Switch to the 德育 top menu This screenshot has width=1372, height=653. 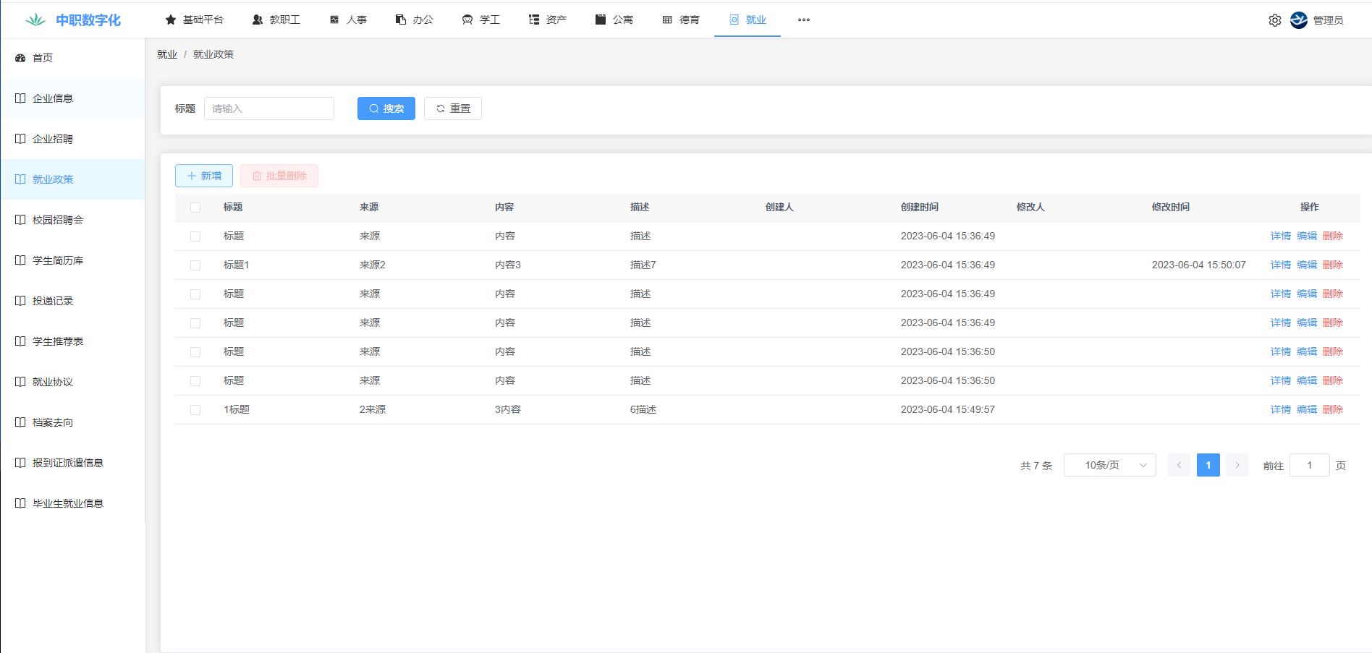[x=681, y=20]
